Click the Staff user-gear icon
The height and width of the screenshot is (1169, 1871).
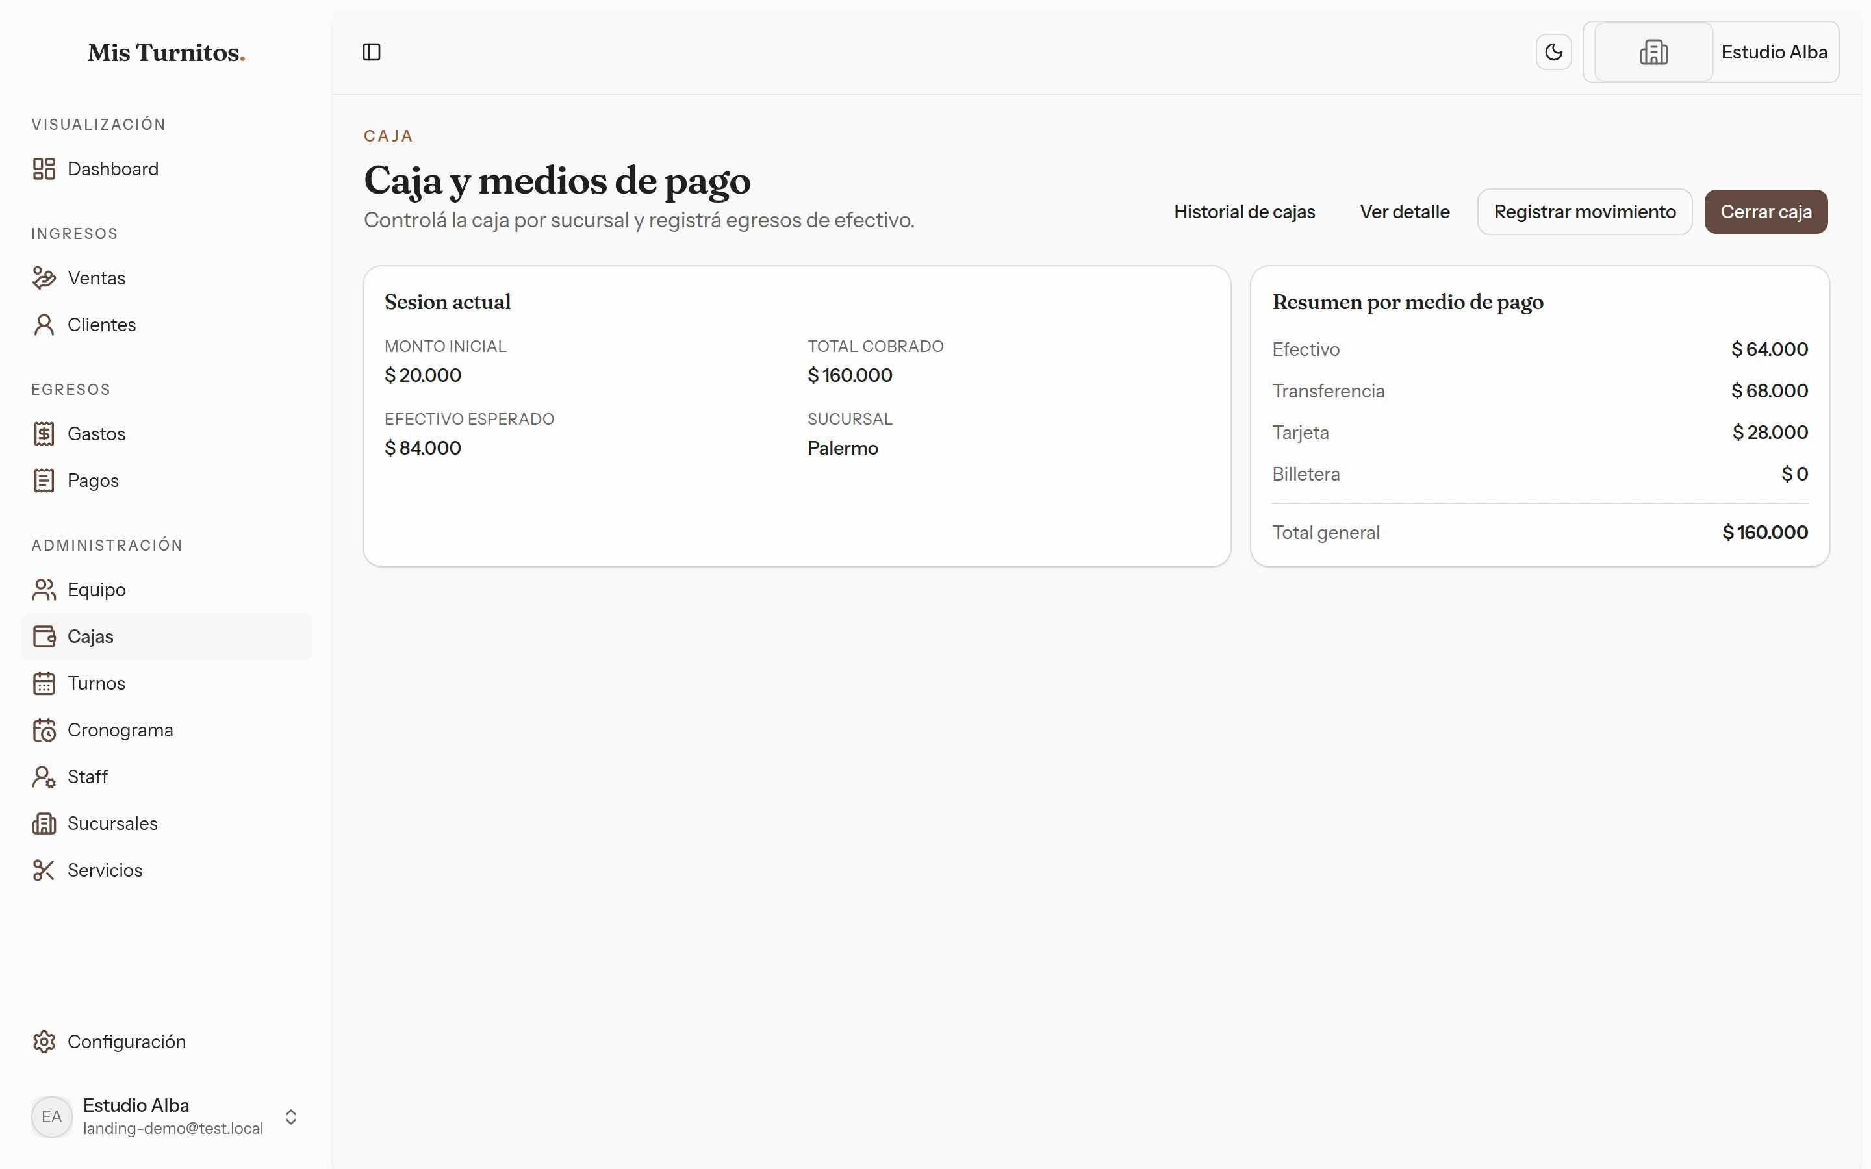tap(44, 776)
